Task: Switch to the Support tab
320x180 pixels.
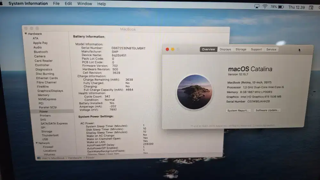Action: [x=256, y=49]
